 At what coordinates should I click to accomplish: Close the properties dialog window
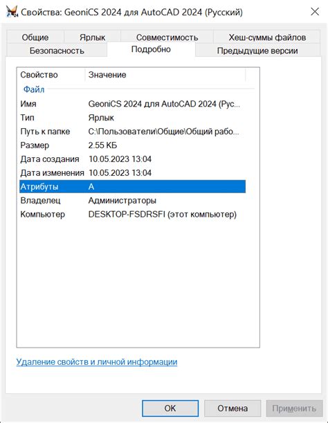pos(315,12)
